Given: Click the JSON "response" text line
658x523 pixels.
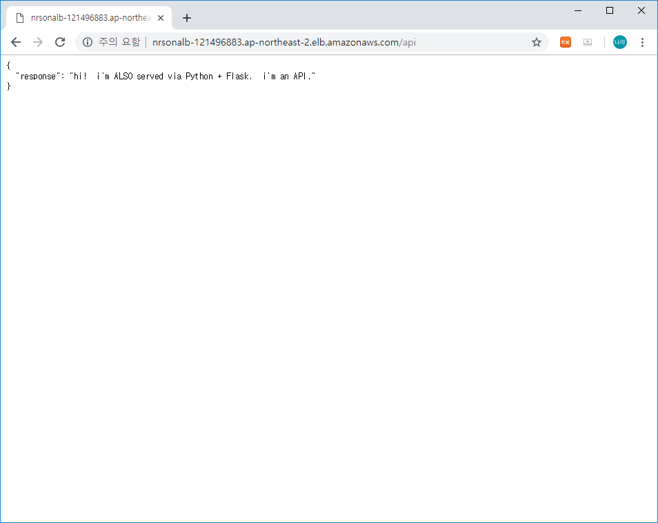Looking at the screenshot, I should [166, 76].
